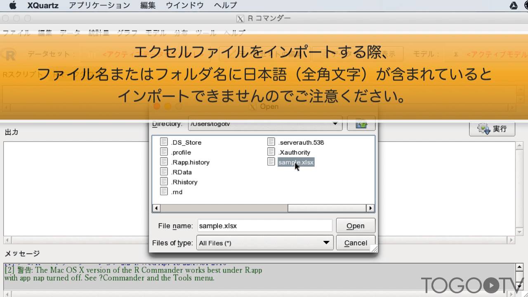
Task: Open the ヘルプ menu in the macOS menu bar
Action: (226, 5)
